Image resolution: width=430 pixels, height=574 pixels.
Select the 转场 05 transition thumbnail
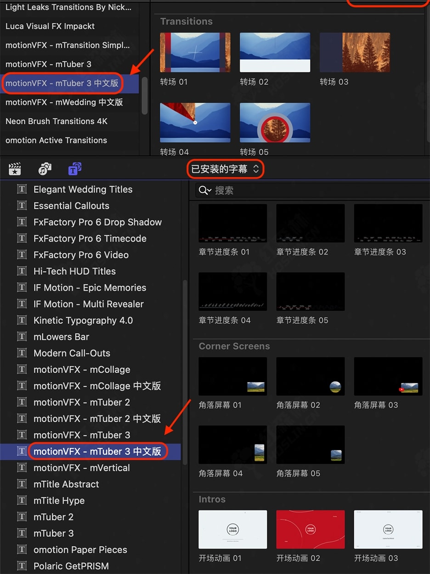point(275,123)
